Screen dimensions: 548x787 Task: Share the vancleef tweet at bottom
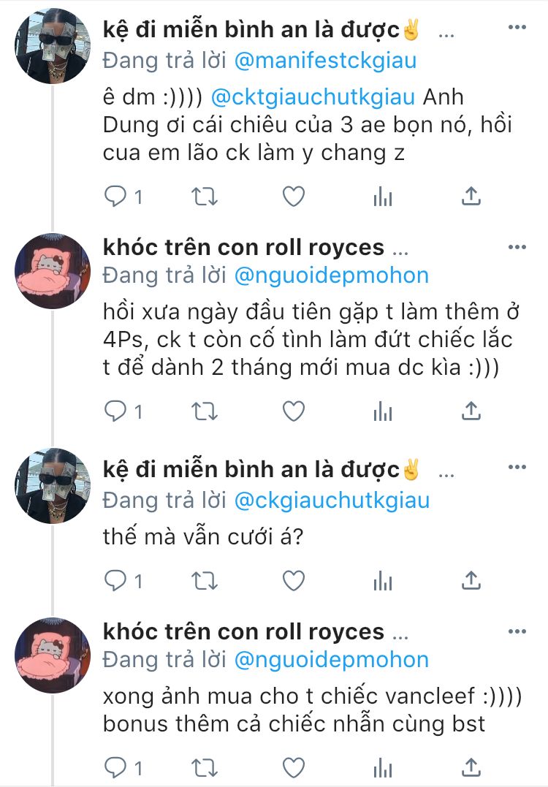(x=471, y=767)
